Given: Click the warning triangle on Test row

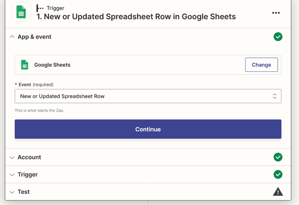Looking at the screenshot, I should point(278,192).
